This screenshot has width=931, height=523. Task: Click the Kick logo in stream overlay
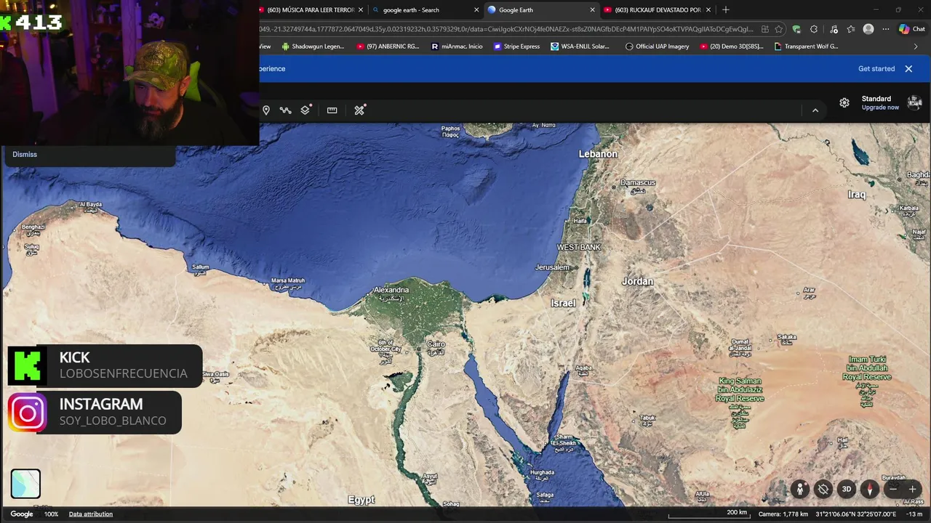pos(28,365)
